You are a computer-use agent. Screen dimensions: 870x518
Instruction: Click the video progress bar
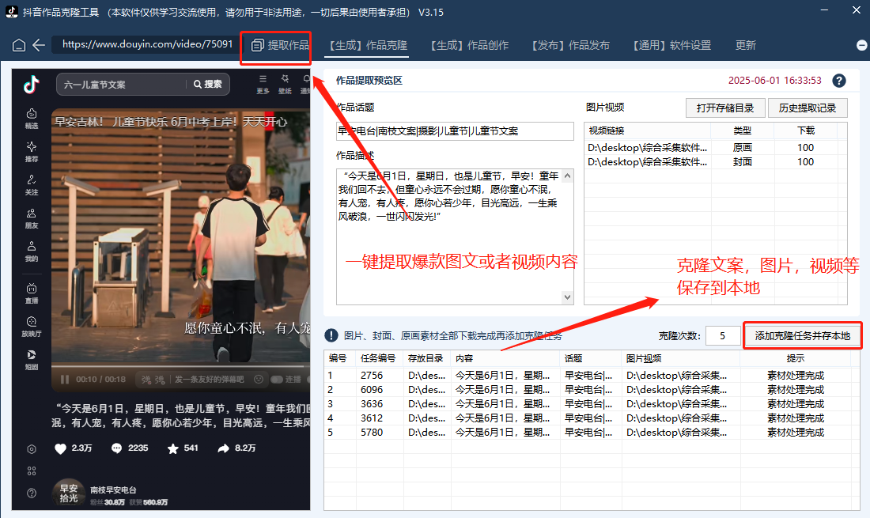point(178,365)
